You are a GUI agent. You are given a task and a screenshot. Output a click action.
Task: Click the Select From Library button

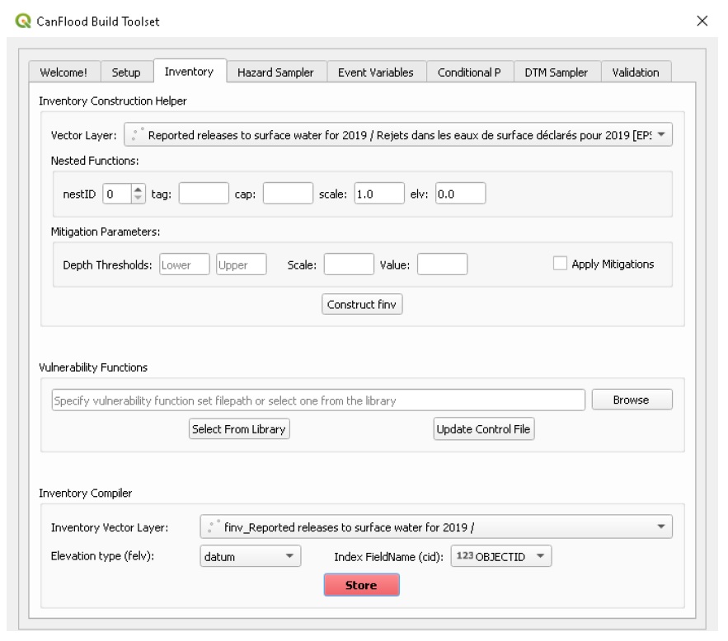tap(239, 429)
